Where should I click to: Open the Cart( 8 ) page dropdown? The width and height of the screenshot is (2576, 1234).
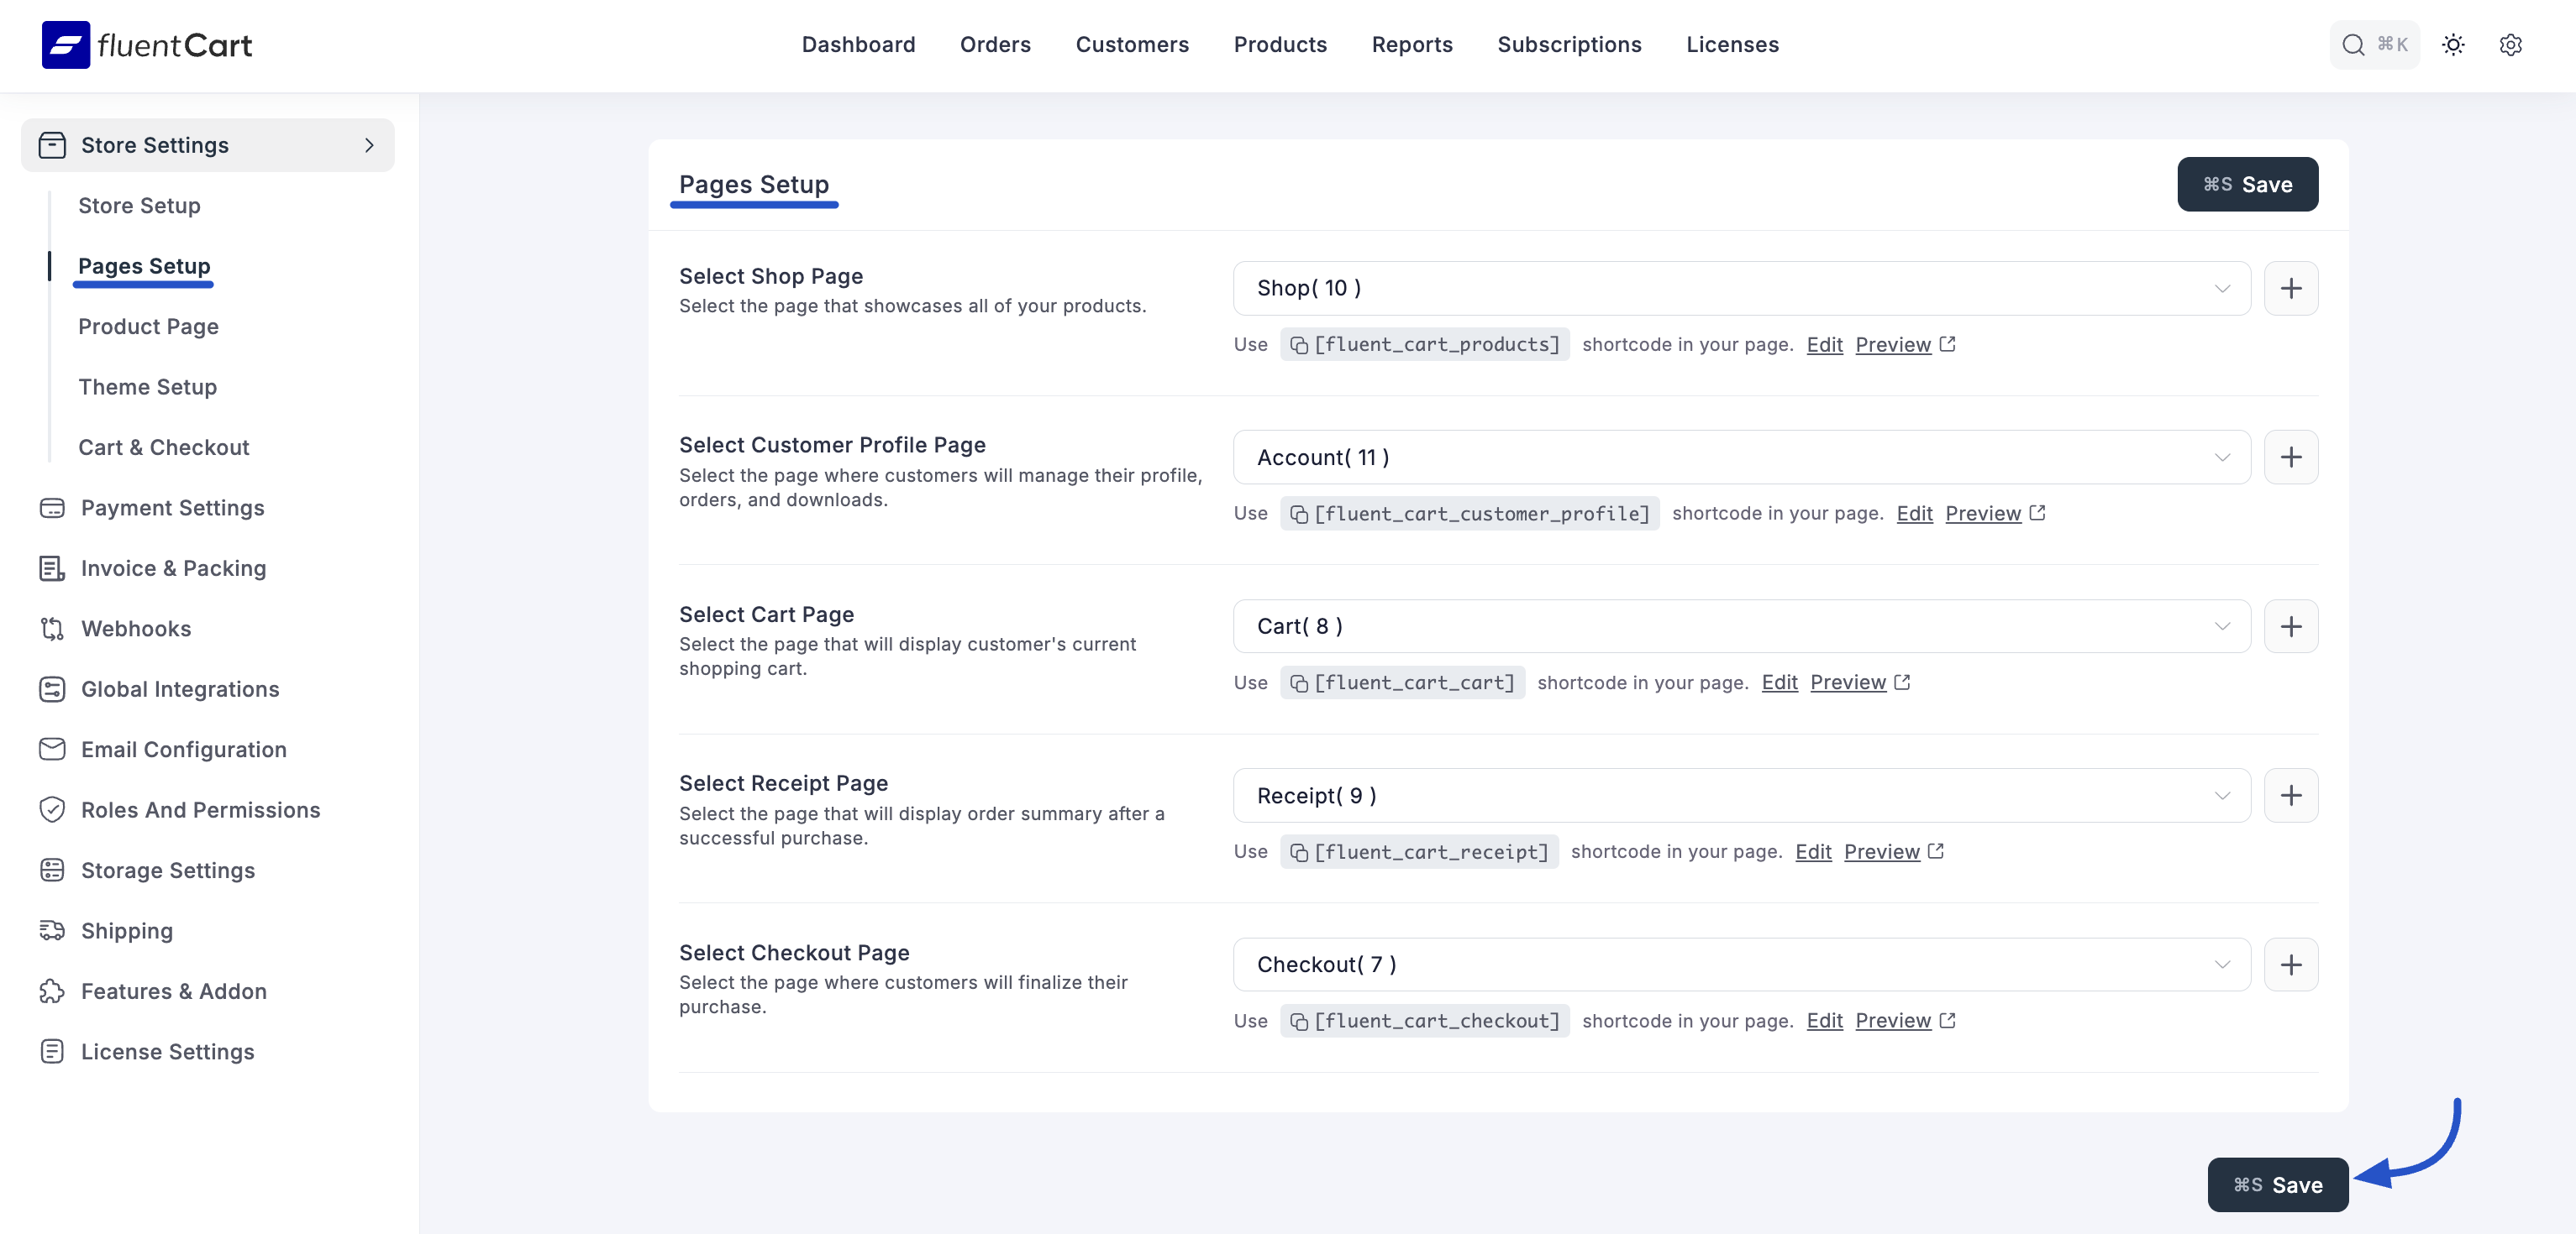pos(1741,626)
